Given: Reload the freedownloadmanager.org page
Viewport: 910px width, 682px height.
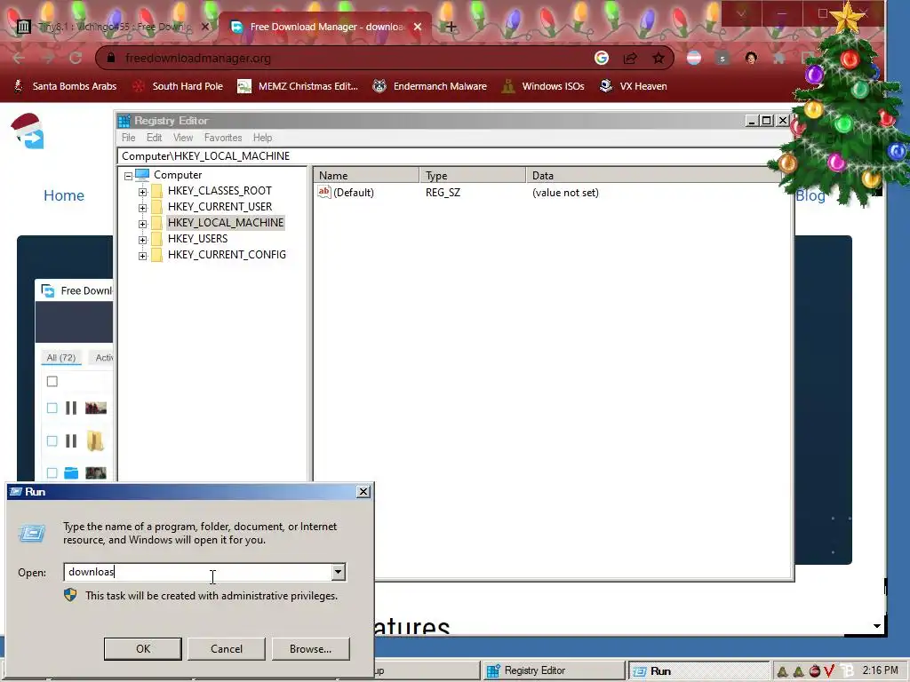Looking at the screenshot, I should click(x=76, y=58).
